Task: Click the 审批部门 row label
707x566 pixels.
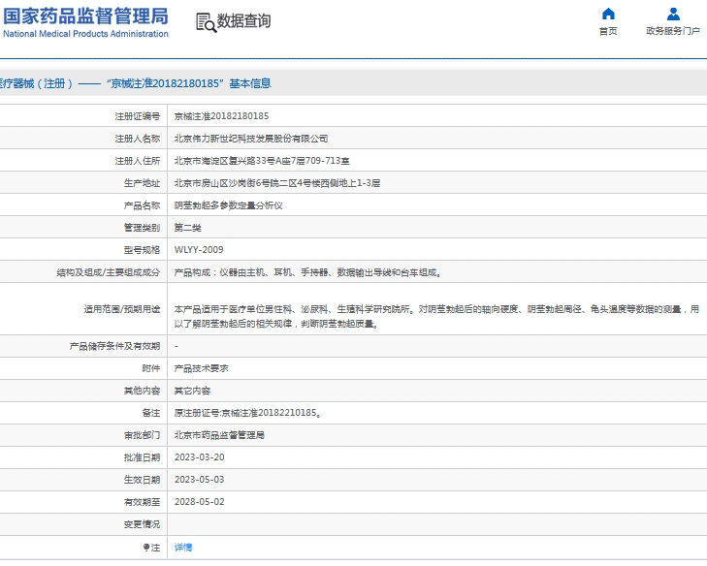Action: (142, 435)
